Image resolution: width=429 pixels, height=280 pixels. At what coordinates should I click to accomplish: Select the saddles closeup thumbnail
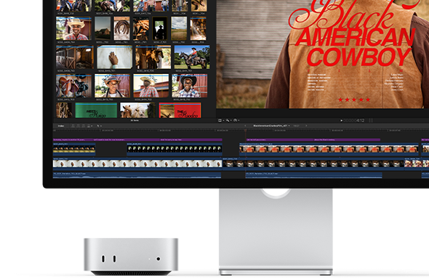pos(74,86)
